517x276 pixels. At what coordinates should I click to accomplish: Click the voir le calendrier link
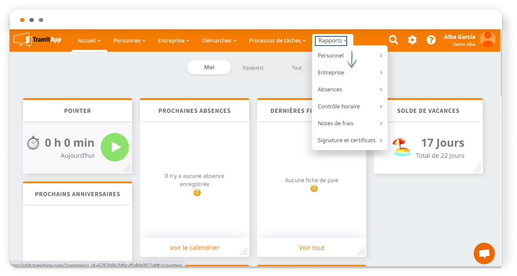[194, 248]
